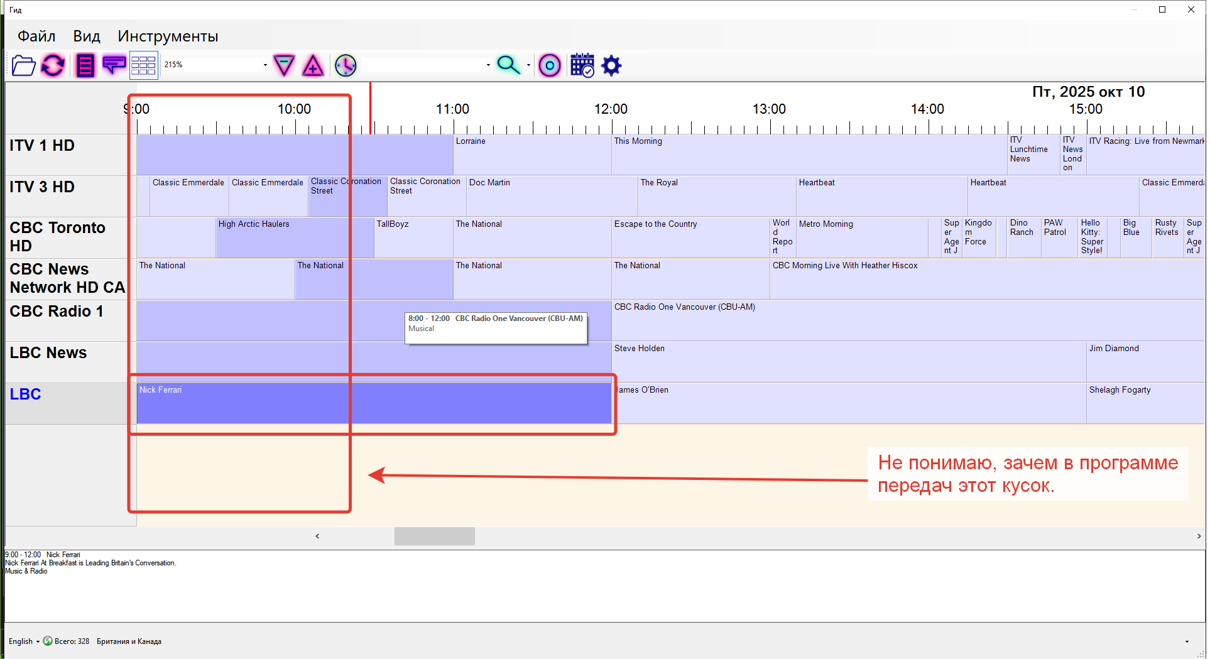
Task: Click the open folder icon in toolbar
Action: point(23,65)
